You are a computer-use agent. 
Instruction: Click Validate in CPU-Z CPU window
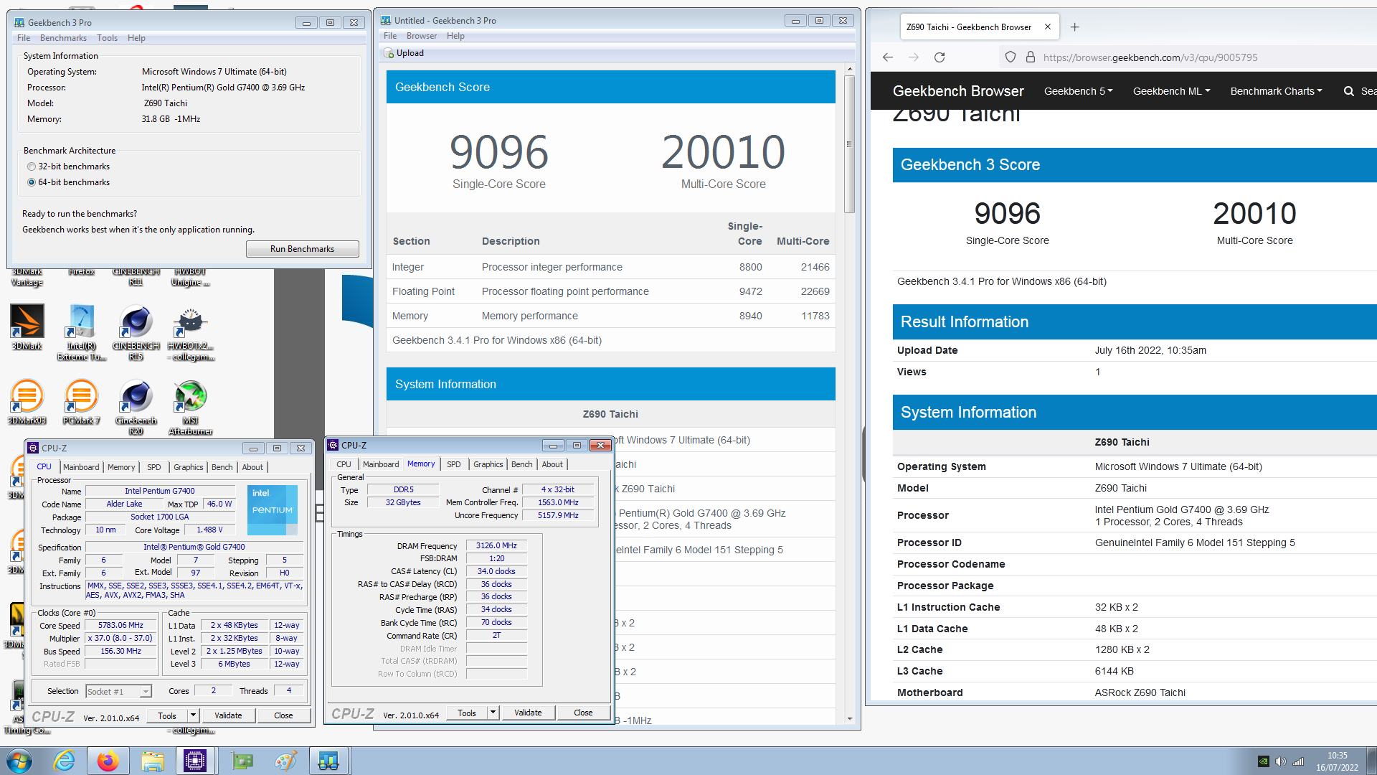[x=228, y=715]
